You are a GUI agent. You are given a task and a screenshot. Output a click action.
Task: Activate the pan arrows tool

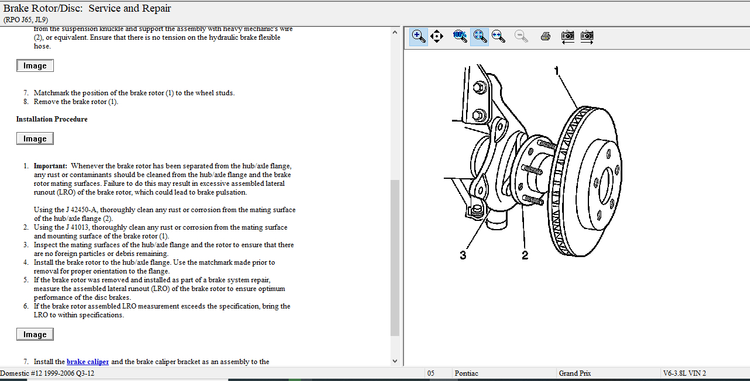tap(437, 36)
